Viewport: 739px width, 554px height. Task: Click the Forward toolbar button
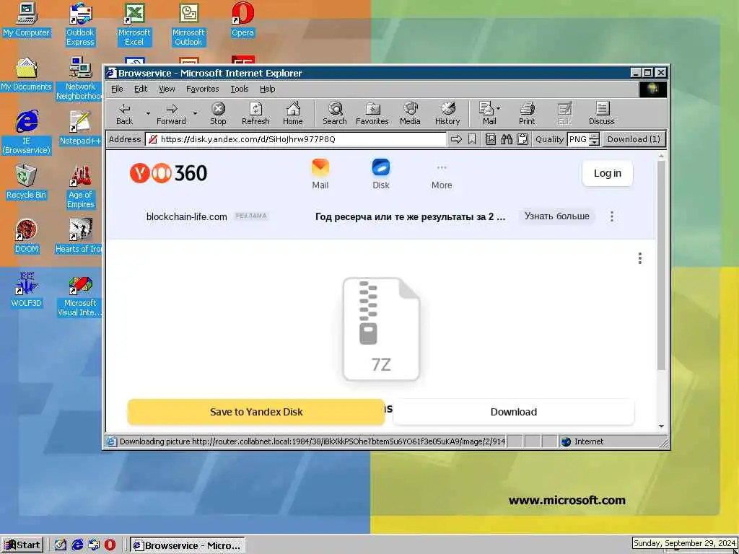pos(171,114)
